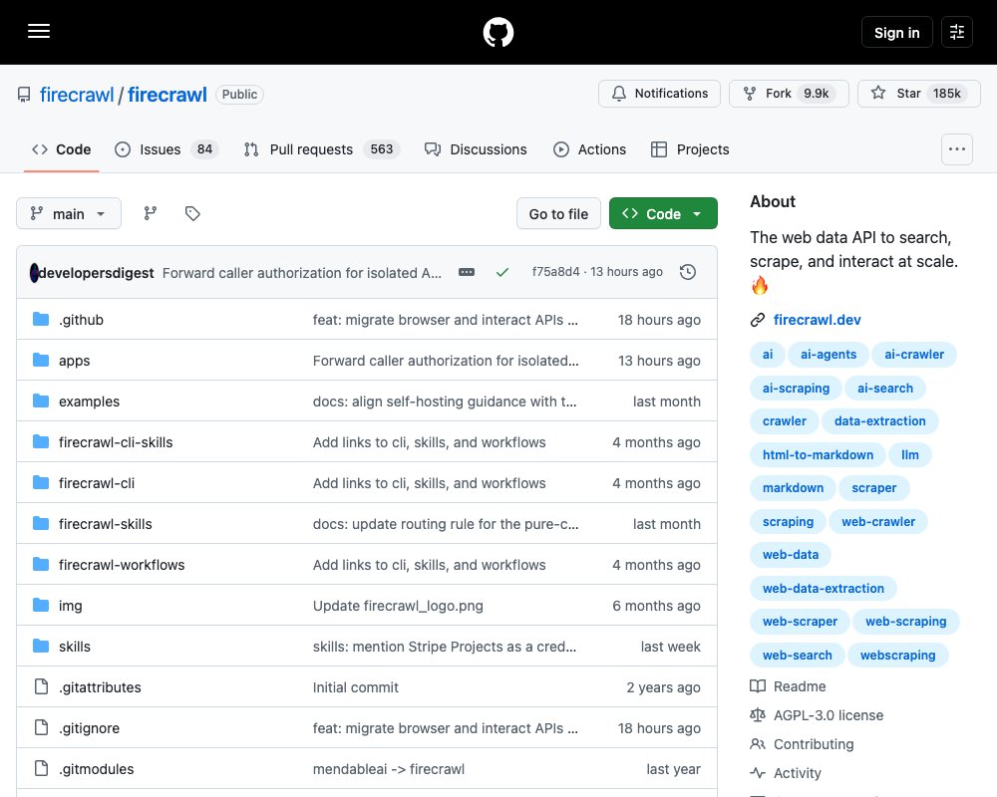Open the Projects tab

pos(690,149)
